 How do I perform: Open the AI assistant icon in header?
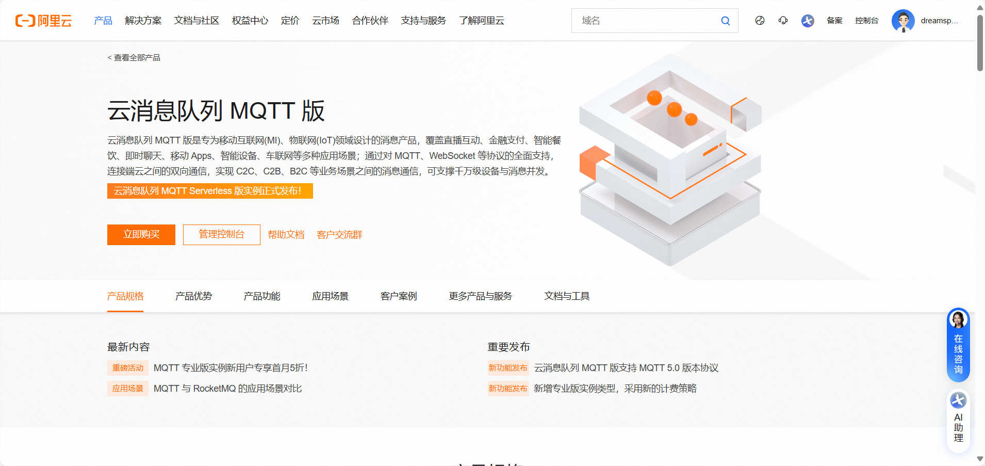tap(808, 21)
